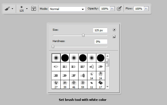The image size is (167, 105).
Task: Select the first soft round brush preset
Action: [56, 58]
